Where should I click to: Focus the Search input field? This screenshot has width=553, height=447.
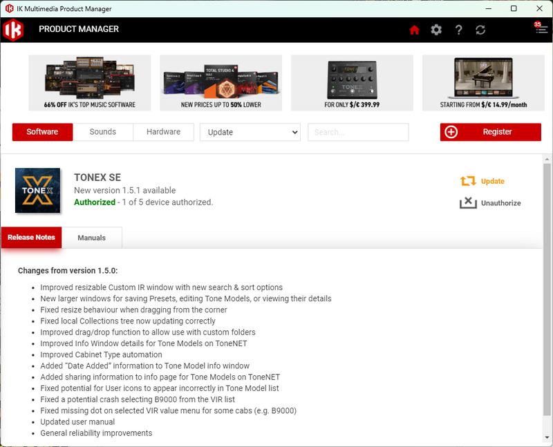[x=358, y=132]
